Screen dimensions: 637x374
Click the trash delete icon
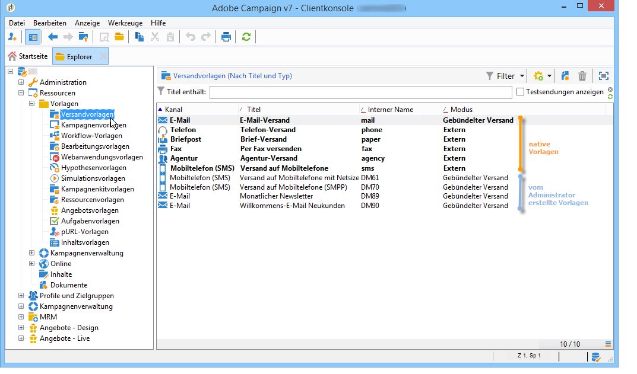tap(582, 76)
